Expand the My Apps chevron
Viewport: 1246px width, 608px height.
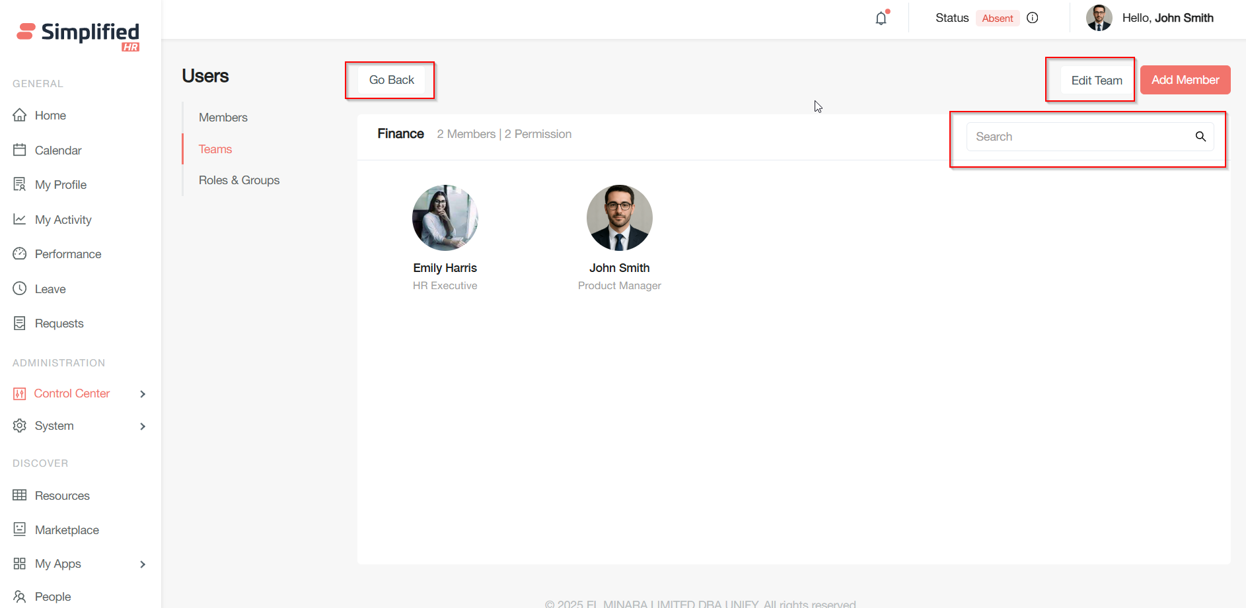tap(143, 564)
